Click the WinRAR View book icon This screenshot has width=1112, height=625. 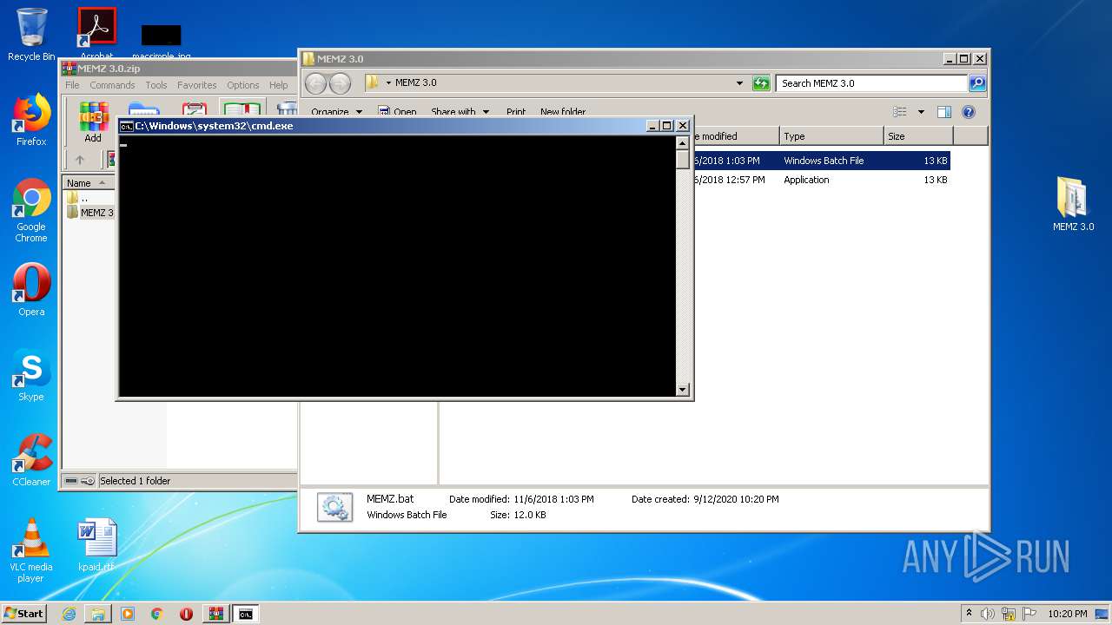point(242,110)
